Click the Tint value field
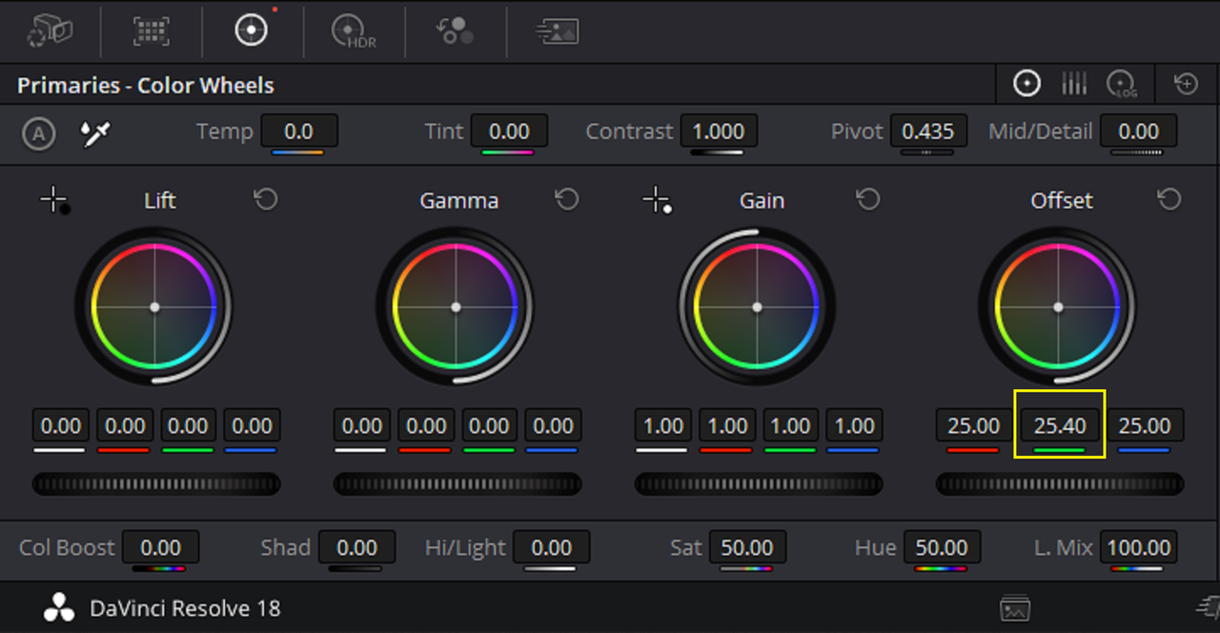This screenshot has height=633, width=1220. click(510, 132)
